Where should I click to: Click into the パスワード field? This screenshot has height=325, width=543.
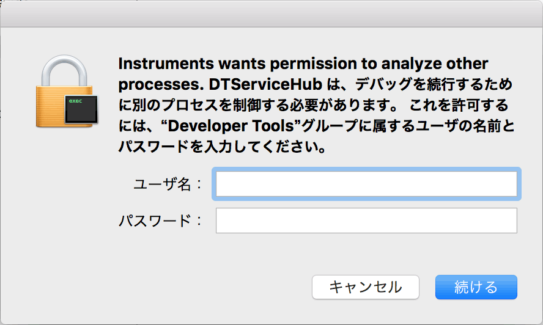(x=366, y=221)
